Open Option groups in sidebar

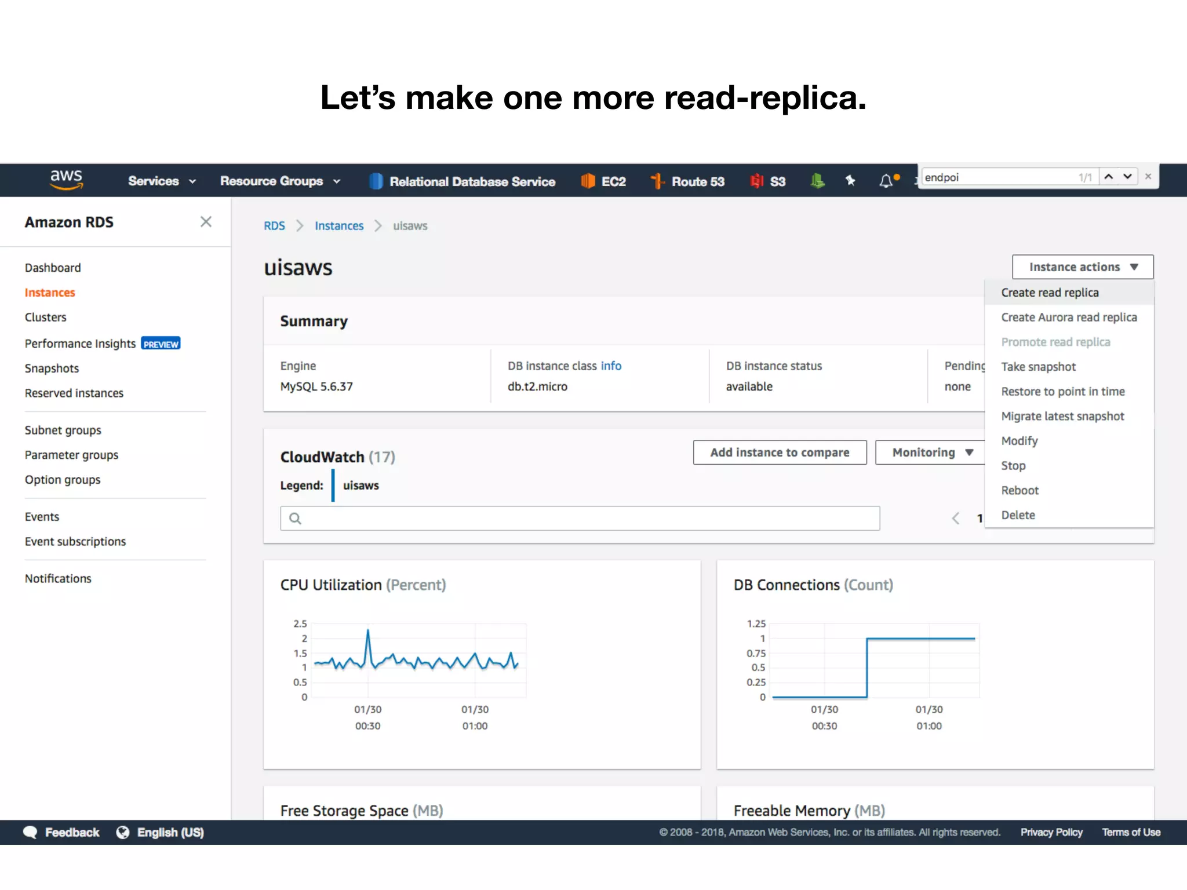63,480
